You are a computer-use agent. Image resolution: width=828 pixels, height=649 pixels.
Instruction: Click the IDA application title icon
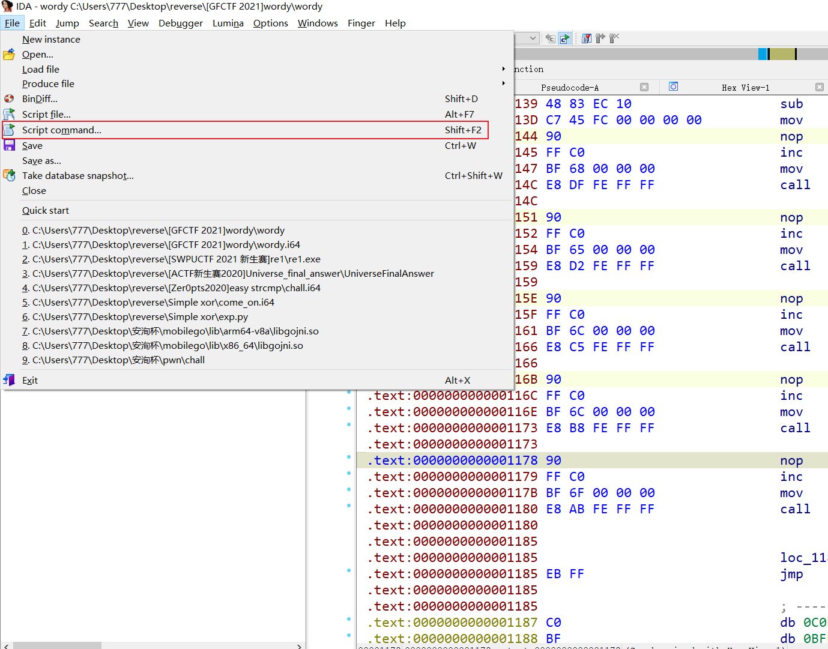(7, 6)
